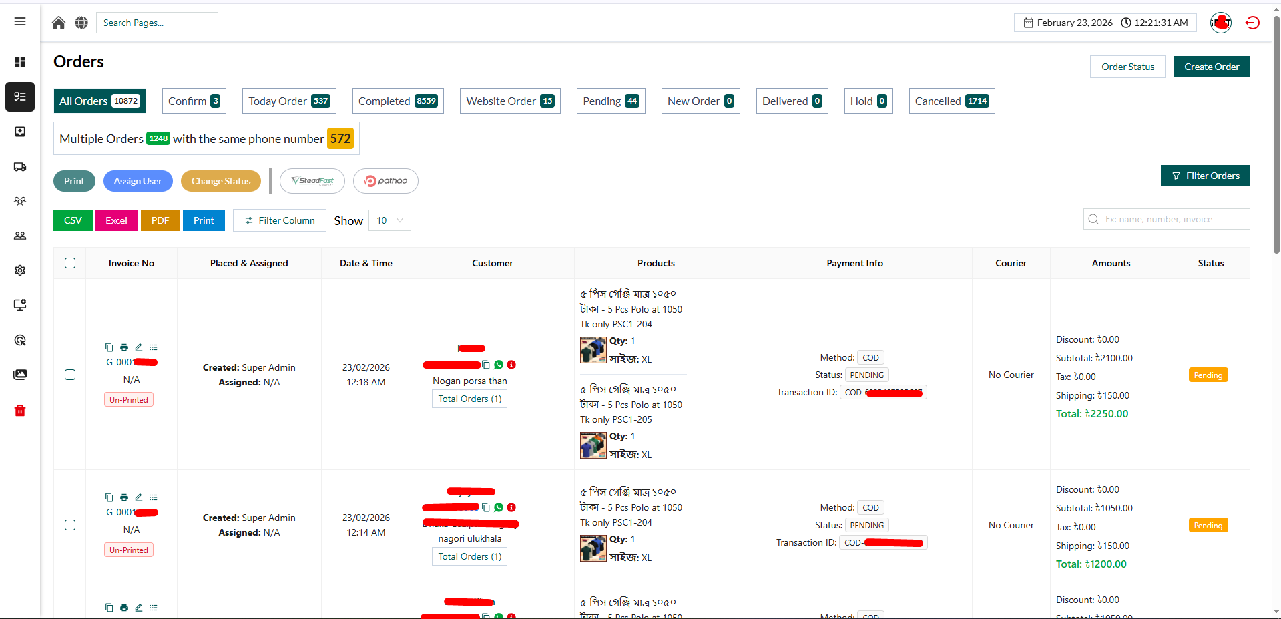Go to the home page icon
Image resolution: width=1281 pixels, height=619 pixels.
pos(59,23)
